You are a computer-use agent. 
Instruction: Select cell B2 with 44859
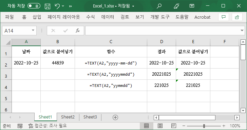pyautogui.click(x=58, y=63)
